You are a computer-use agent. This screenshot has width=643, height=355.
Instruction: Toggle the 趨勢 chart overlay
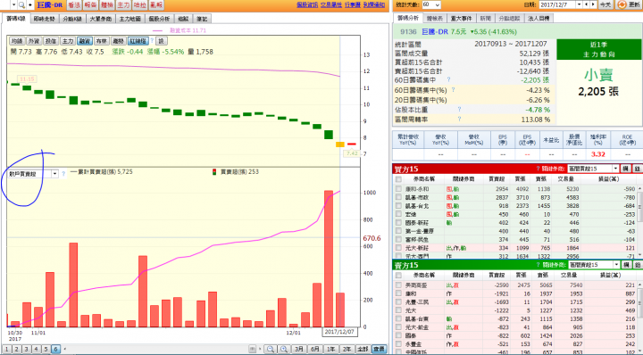tap(118, 41)
